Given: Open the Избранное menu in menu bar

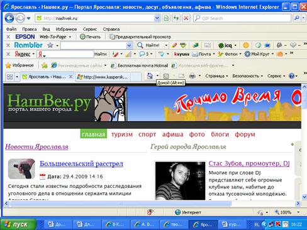Looking at the screenshot, I should point(66,29).
